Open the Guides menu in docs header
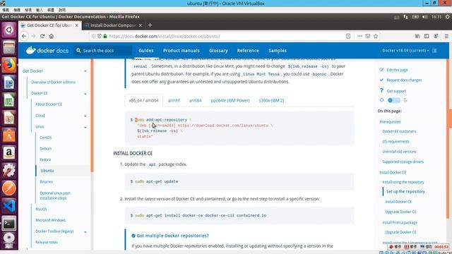 146,50
